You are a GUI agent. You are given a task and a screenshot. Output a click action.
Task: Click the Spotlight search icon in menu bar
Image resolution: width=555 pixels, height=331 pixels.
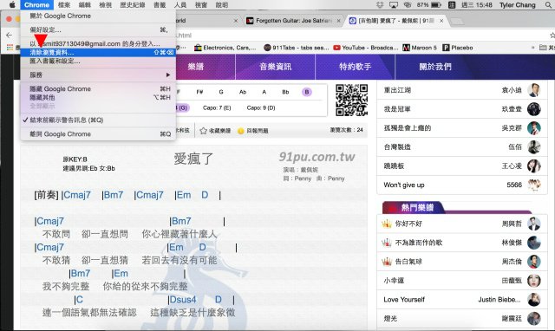(547, 5)
